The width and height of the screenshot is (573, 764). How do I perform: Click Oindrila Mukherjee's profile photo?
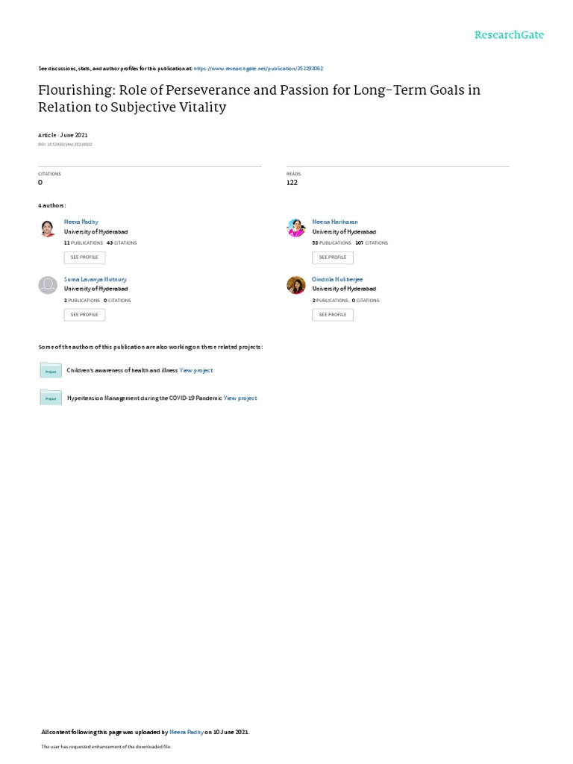pyautogui.click(x=296, y=286)
